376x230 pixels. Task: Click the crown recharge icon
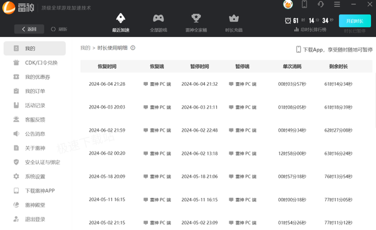[x=234, y=18]
